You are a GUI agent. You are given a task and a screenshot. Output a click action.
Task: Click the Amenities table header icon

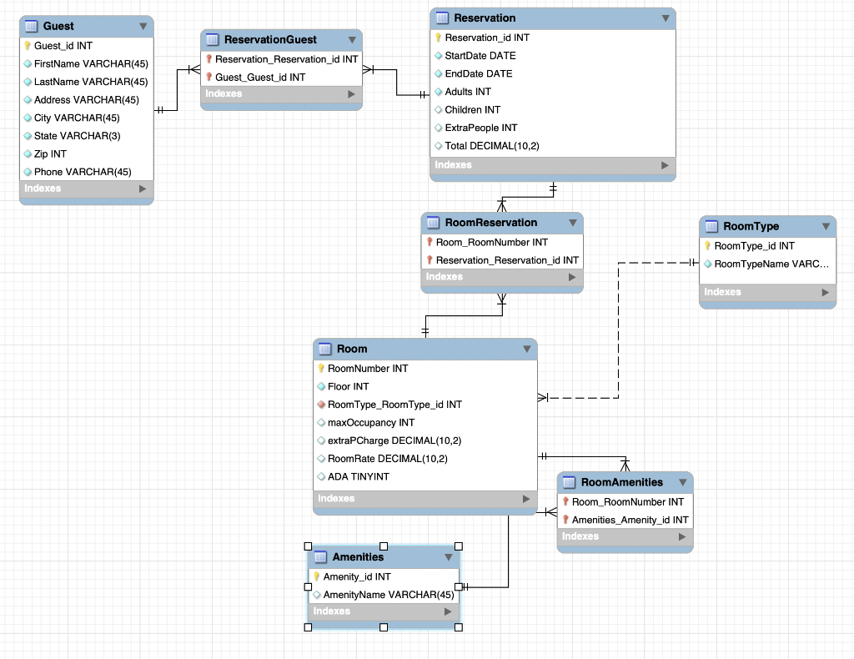(x=319, y=556)
